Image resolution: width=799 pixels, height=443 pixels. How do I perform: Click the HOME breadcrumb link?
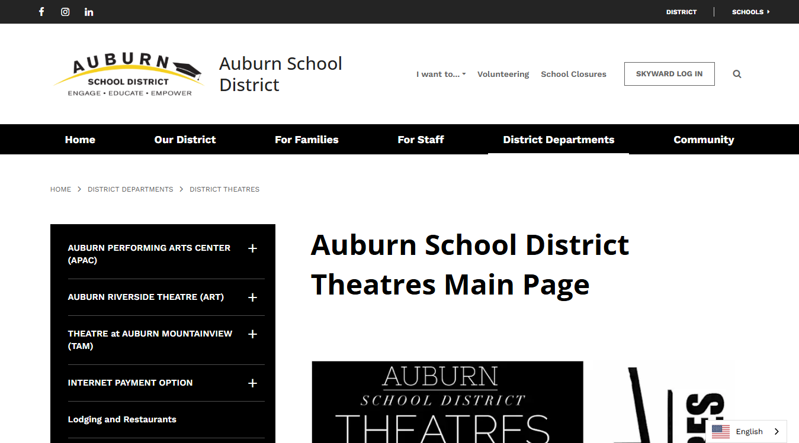pos(60,189)
